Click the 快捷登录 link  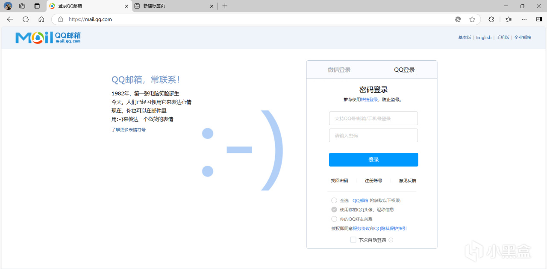tap(369, 99)
